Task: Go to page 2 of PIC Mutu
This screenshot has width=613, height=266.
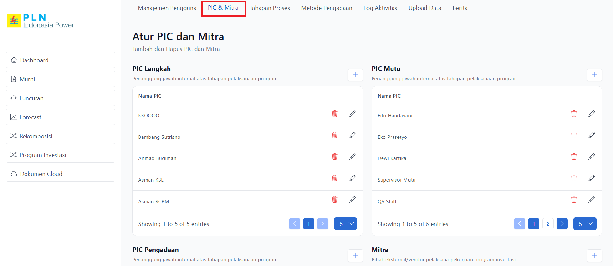Action: coord(547,224)
